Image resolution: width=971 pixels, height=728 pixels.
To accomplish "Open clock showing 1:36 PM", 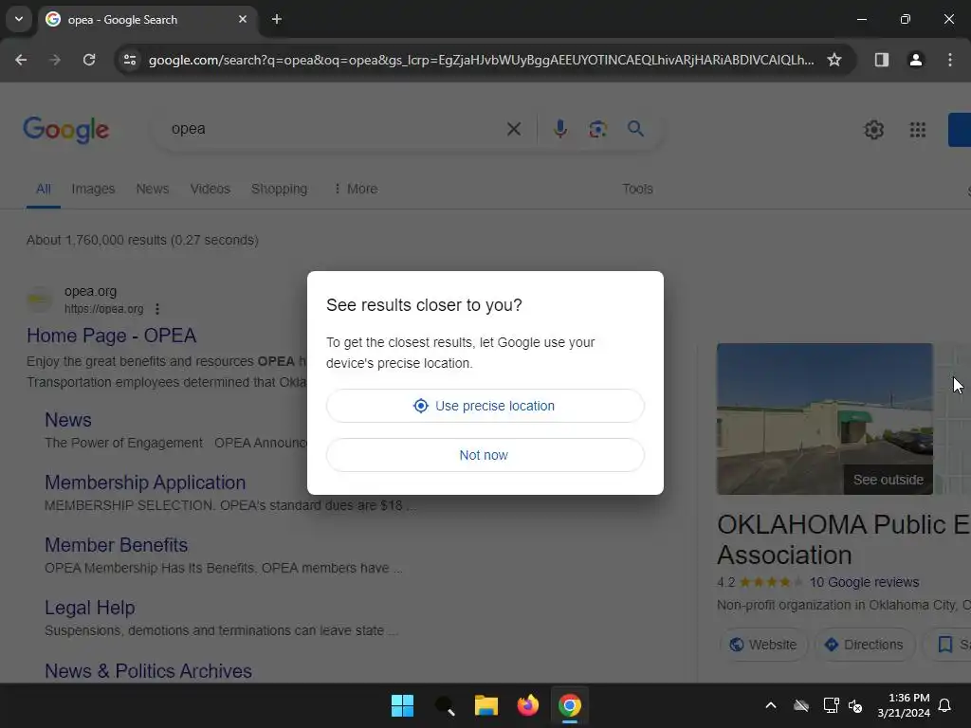I will pyautogui.click(x=904, y=705).
